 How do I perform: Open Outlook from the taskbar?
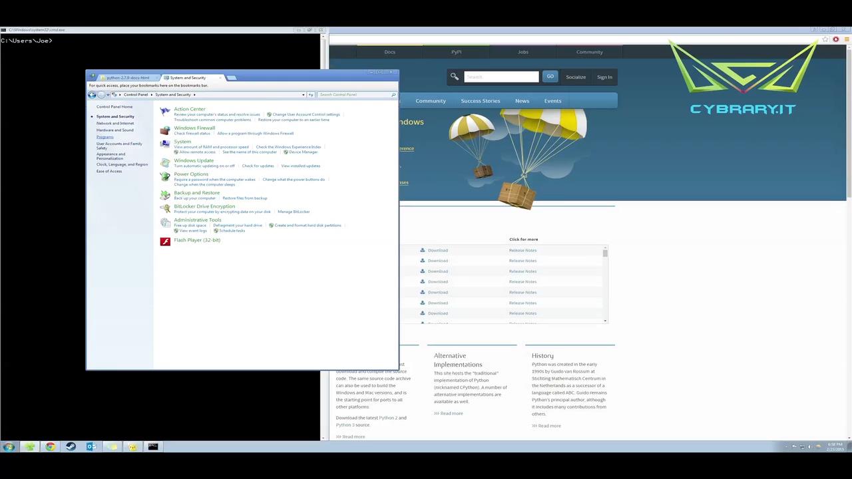91,446
